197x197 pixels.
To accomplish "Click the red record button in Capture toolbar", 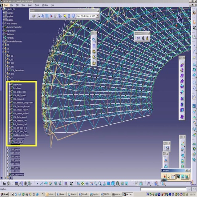I will click(x=164, y=176).
